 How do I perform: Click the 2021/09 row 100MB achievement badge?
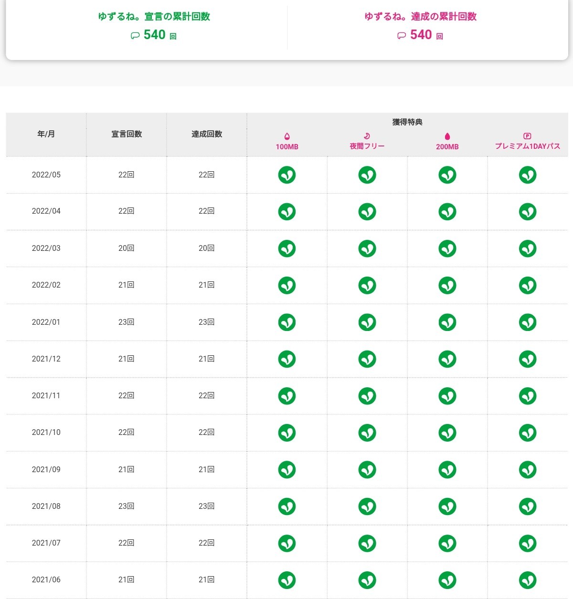(287, 470)
